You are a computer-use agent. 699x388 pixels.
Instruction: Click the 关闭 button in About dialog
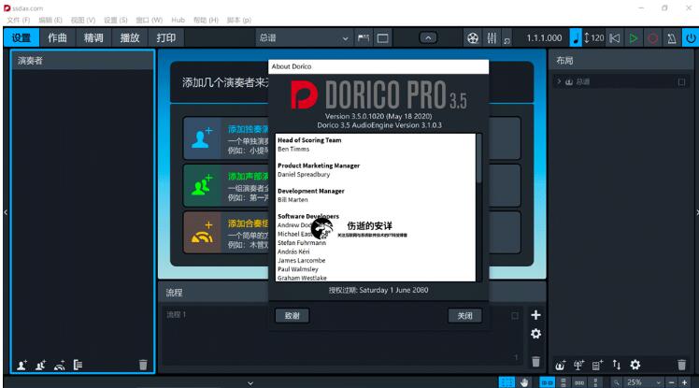[465, 316]
